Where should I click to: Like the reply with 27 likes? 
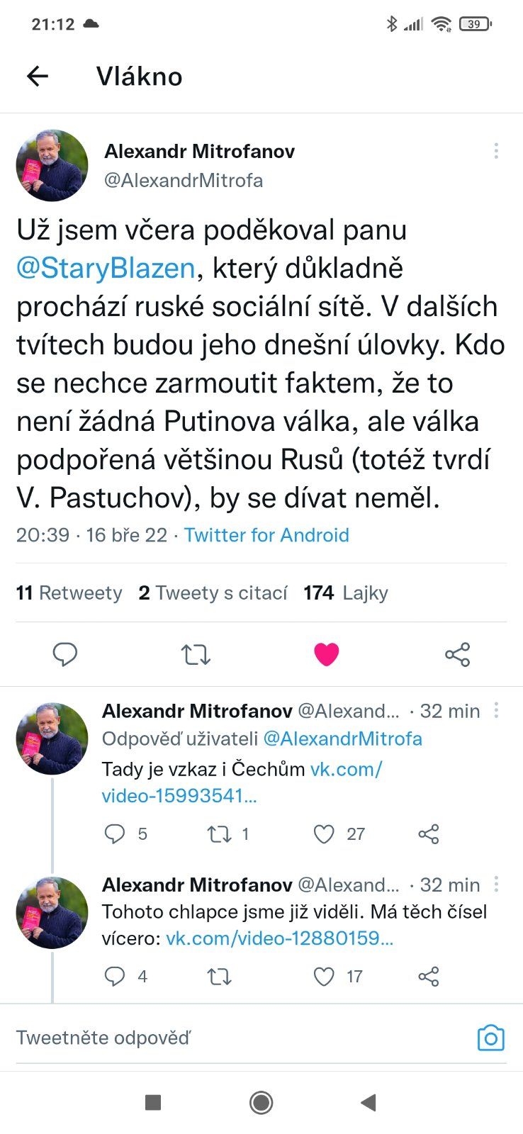(x=324, y=834)
